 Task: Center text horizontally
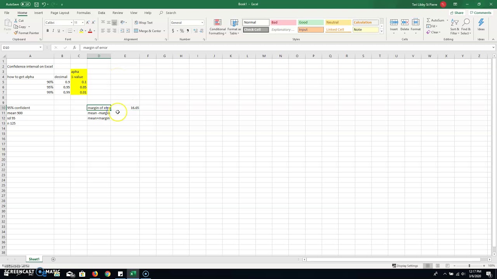[109, 31]
